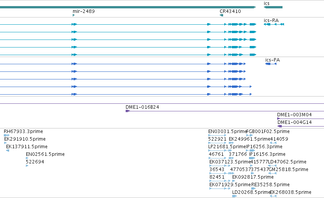This screenshot has height=198, width=324.
Task: Select feature 371766
Action: pyautogui.click(x=238, y=154)
